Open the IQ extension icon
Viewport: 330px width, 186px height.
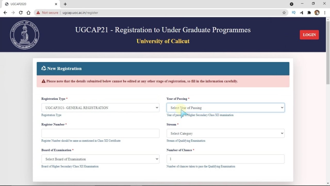(294, 13)
